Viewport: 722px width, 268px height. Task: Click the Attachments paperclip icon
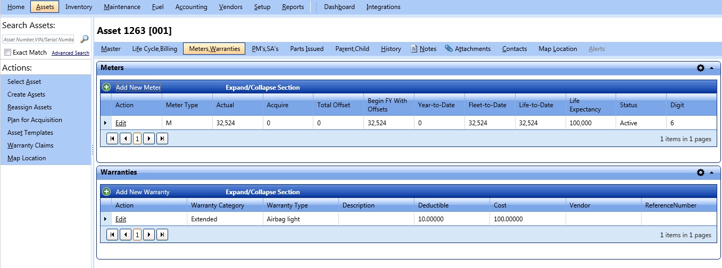coord(449,49)
